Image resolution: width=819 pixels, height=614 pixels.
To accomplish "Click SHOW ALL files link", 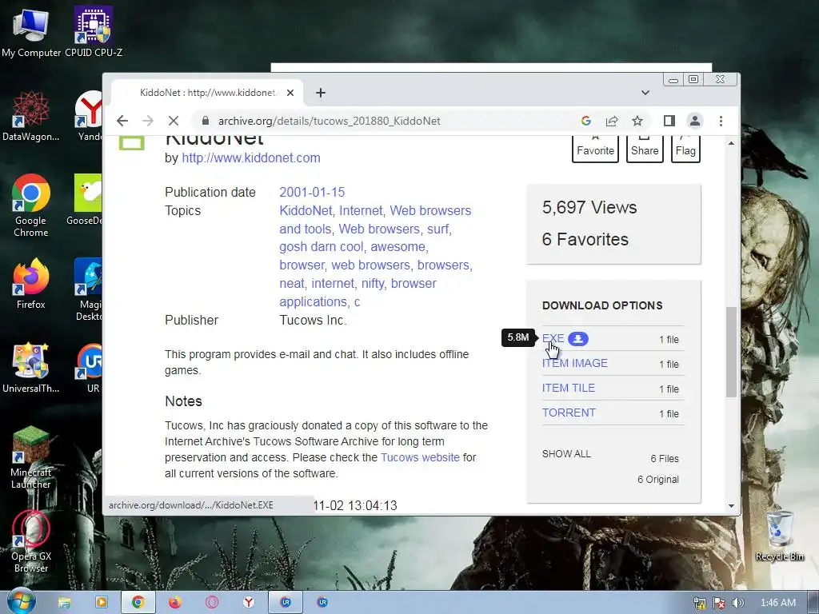I will click(566, 454).
